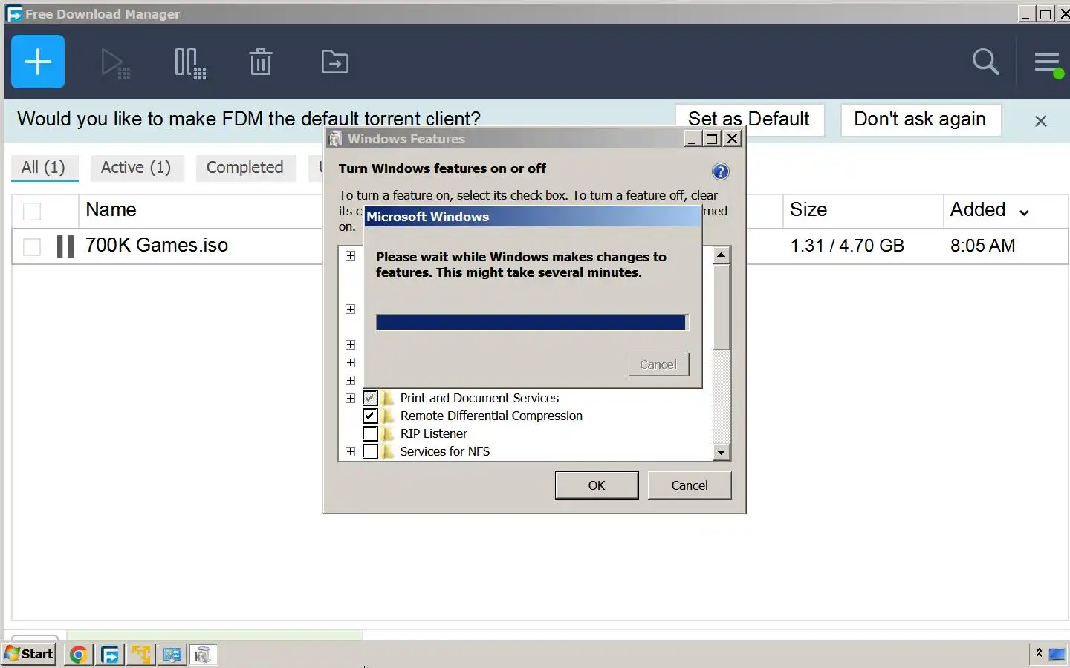Click folder icon of Print and Document Services

[388, 399]
